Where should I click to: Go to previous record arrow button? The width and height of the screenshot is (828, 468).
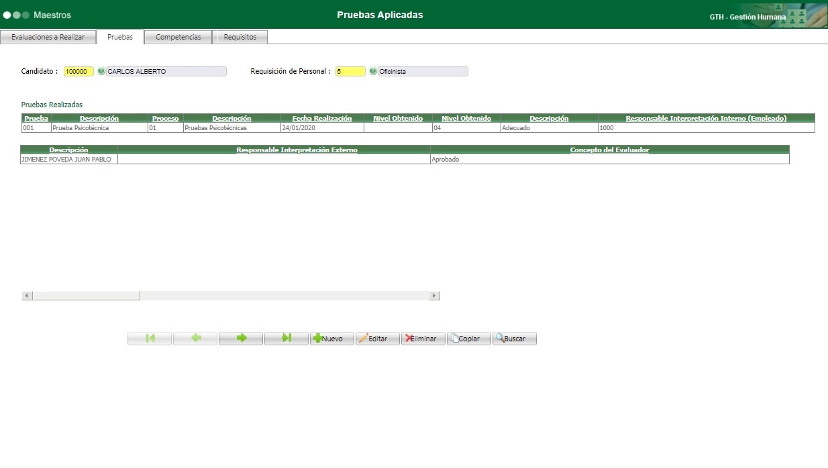click(x=195, y=339)
